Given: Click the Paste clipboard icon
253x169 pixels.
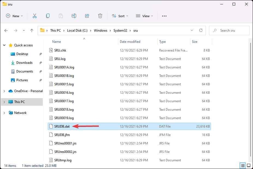Looking at the screenshot, I should tap(61, 16).
